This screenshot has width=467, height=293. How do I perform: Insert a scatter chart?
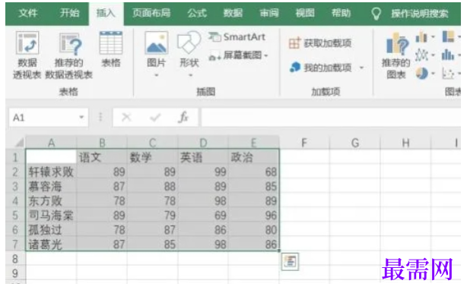tap(448, 74)
